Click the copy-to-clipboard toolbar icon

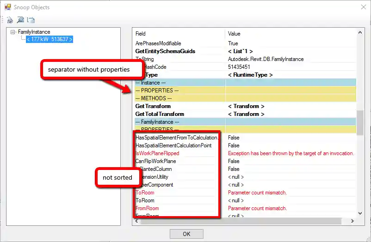click(31, 20)
